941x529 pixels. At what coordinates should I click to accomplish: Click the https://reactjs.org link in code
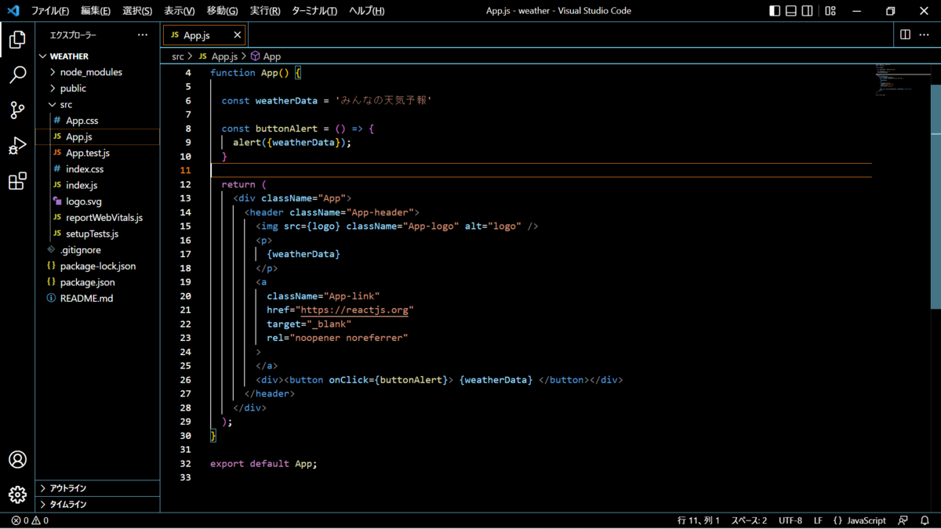pos(354,310)
